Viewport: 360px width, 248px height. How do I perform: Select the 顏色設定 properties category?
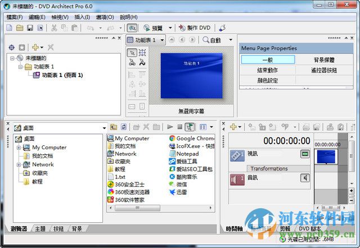pyautogui.click(x=268, y=80)
